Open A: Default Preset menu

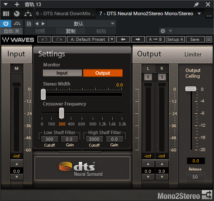91,40
